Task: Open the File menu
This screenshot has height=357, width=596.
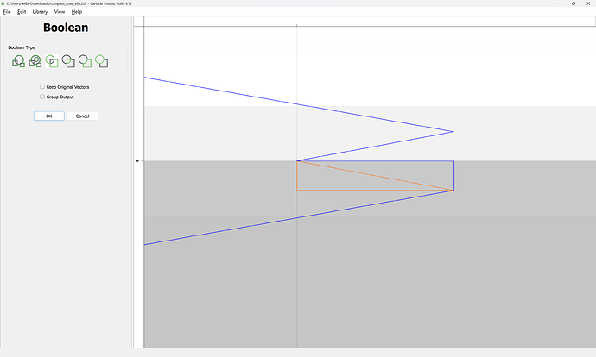Action: [x=7, y=12]
